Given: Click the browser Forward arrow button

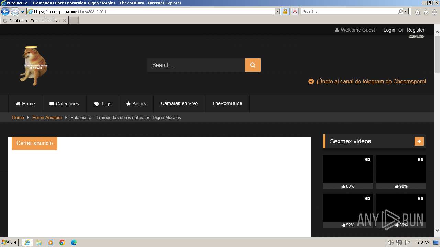Looking at the screenshot, I should click(14, 12).
